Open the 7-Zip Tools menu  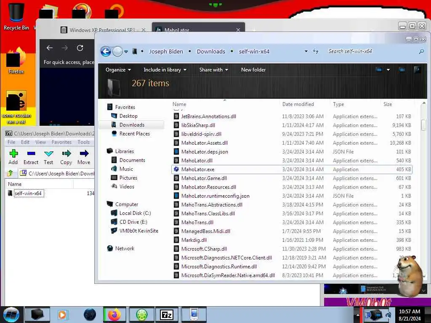(83, 142)
